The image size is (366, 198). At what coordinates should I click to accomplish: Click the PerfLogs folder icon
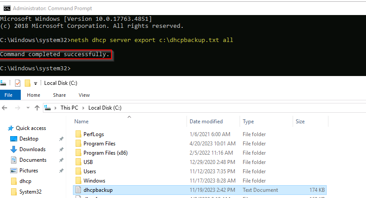tap(78, 134)
